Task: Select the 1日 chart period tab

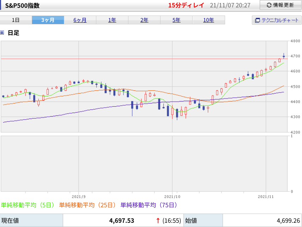Action: [x=16, y=20]
